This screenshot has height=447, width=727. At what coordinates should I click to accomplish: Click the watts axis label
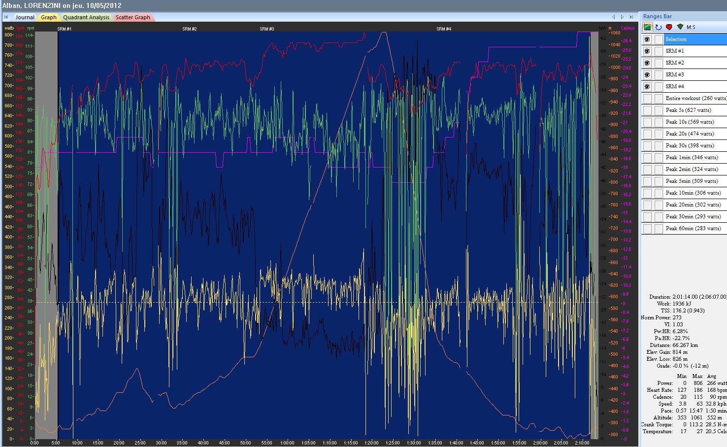pyautogui.click(x=9, y=28)
